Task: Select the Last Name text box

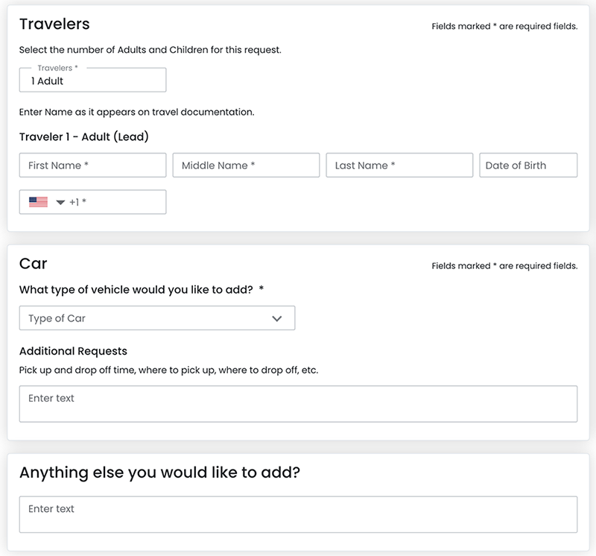Action: point(399,165)
